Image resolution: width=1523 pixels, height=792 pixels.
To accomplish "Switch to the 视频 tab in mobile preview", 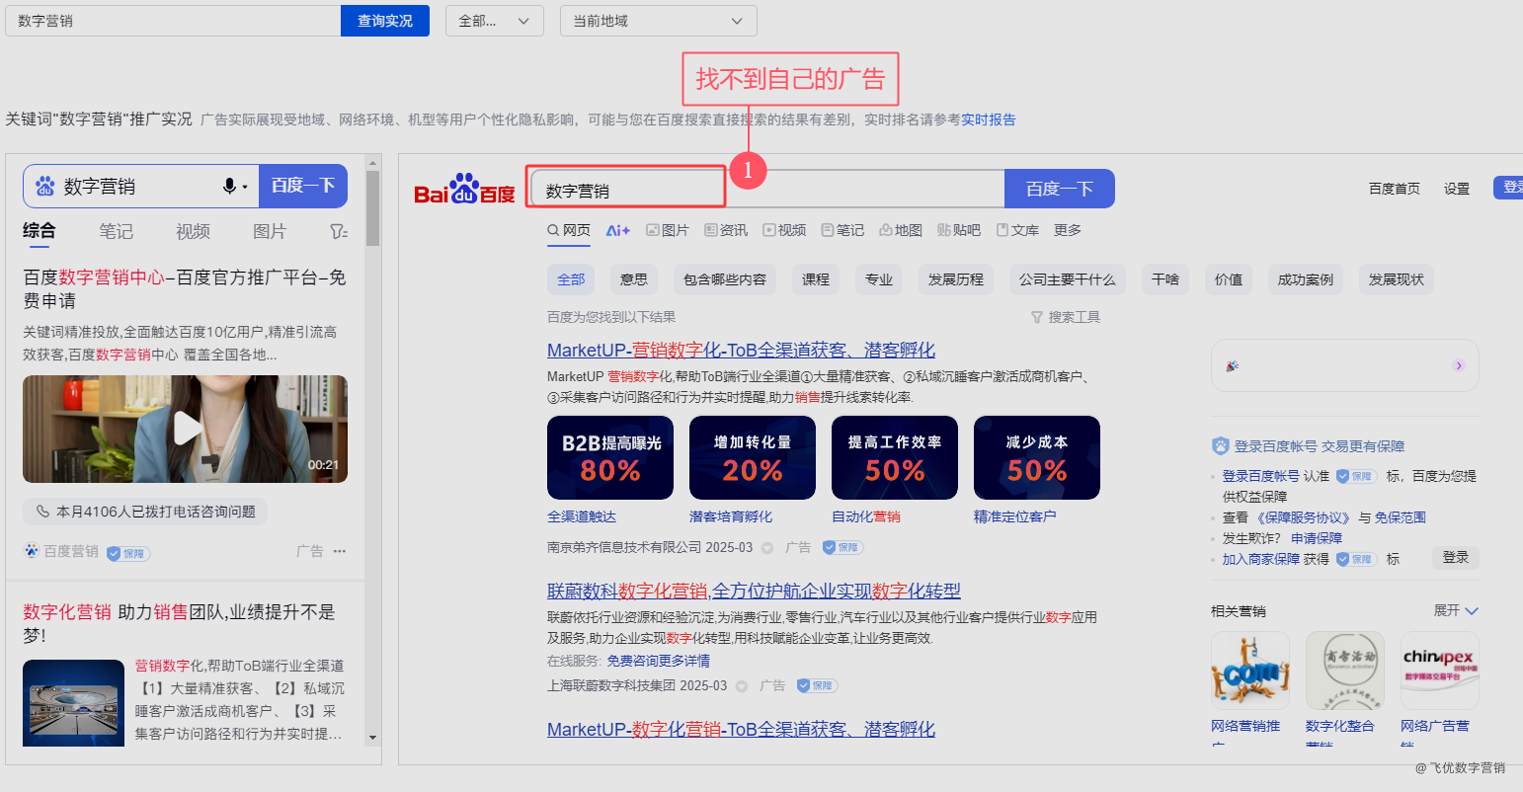I will [193, 231].
